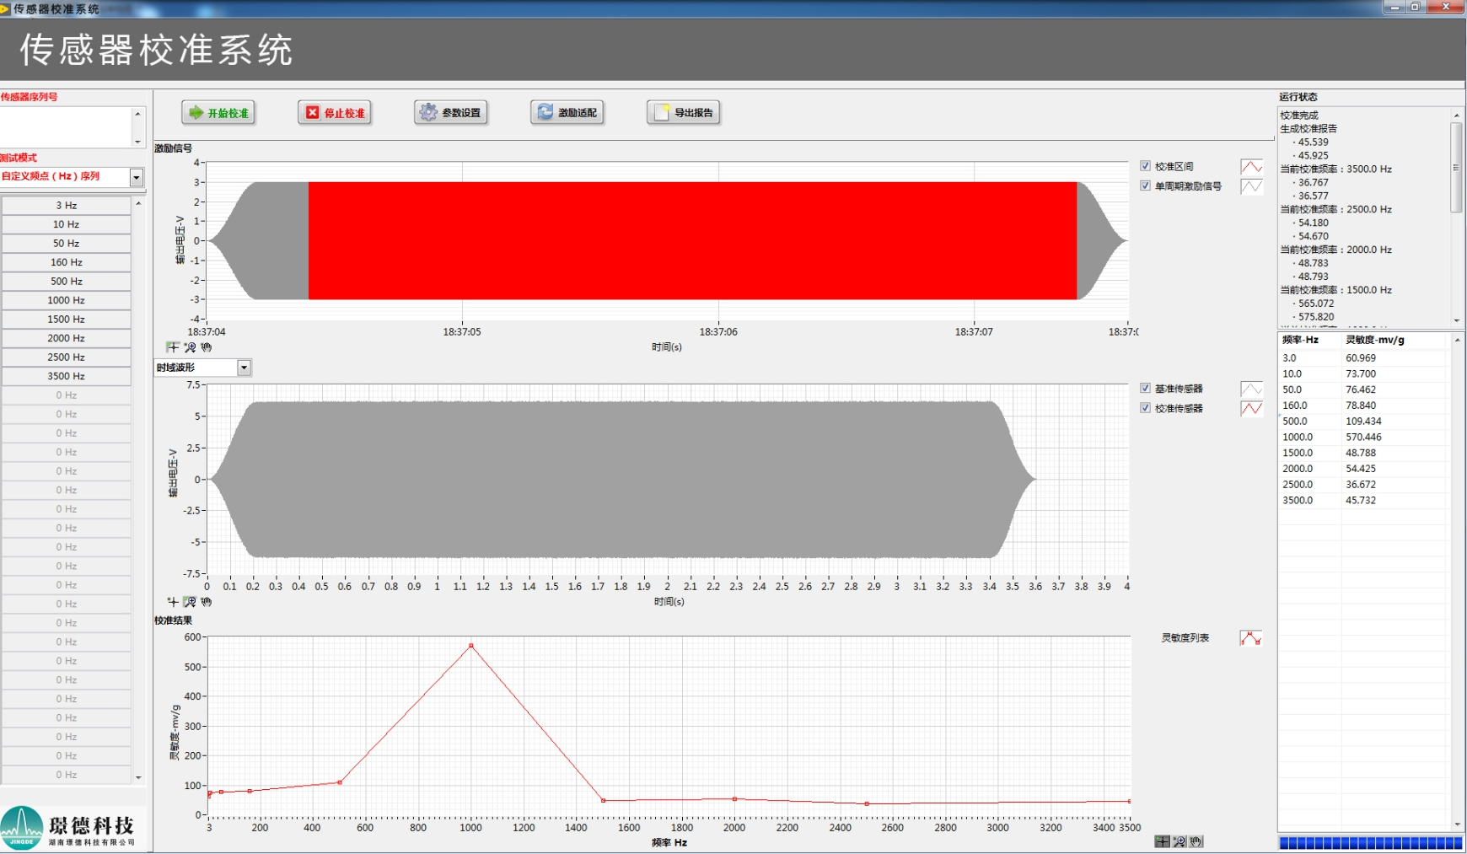Click the 璟德科技 company logo
The image size is (1467, 854).
[x=69, y=827]
